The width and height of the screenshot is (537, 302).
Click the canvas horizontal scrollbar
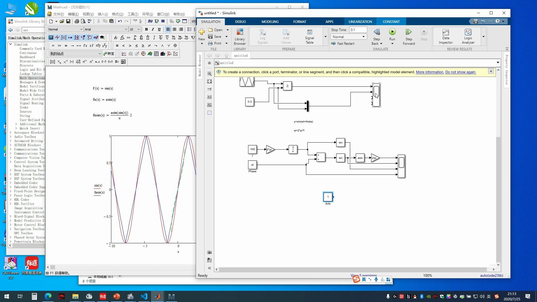[x=352, y=269]
